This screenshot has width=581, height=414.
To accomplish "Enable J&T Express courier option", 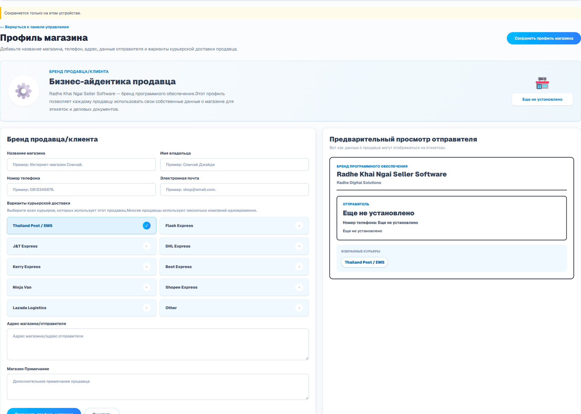I will (x=81, y=246).
